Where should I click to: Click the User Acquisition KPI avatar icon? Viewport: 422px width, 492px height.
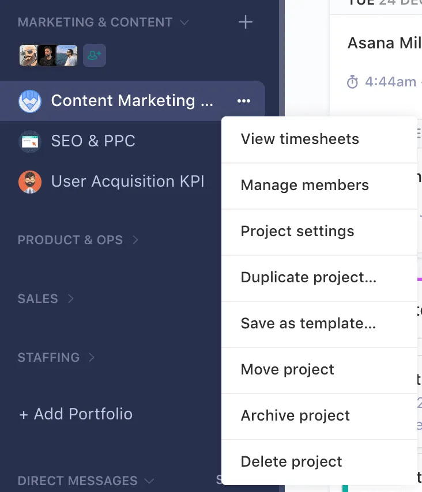click(30, 181)
